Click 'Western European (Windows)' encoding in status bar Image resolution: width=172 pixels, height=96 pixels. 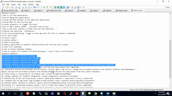tap(153, 90)
